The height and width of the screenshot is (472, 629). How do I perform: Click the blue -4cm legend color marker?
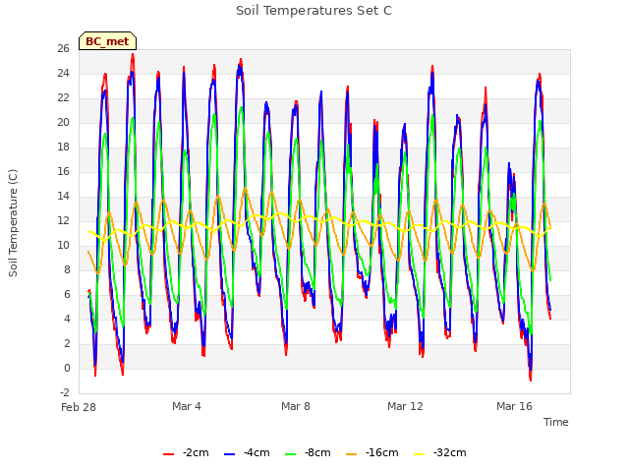click(229, 454)
